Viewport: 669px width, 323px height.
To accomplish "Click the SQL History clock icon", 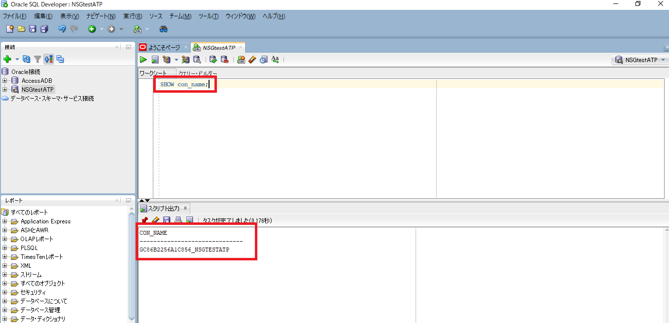I will [264, 60].
